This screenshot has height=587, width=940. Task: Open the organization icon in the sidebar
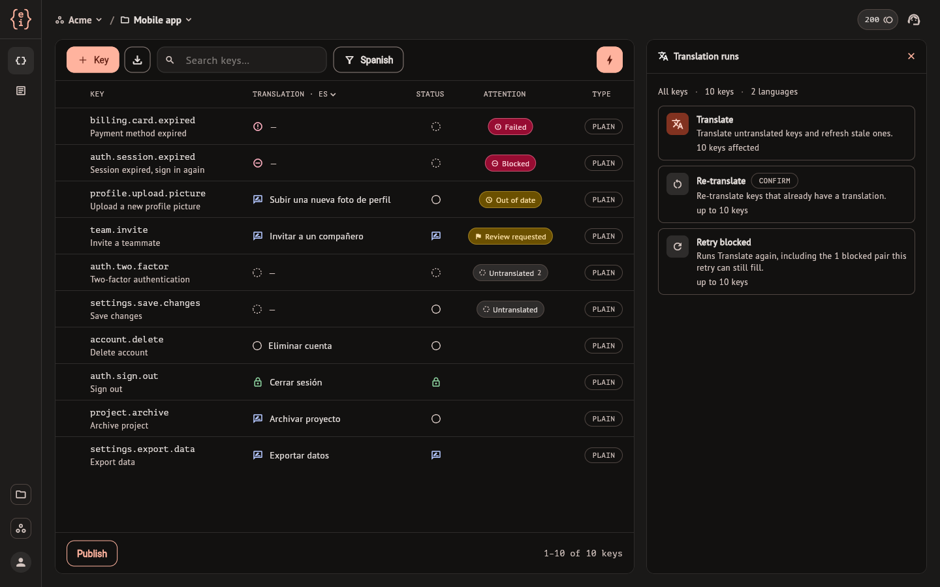pyautogui.click(x=21, y=528)
